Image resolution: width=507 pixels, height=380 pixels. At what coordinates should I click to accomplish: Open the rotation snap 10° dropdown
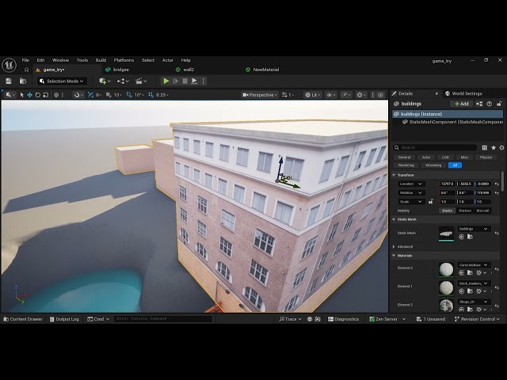tap(139, 95)
